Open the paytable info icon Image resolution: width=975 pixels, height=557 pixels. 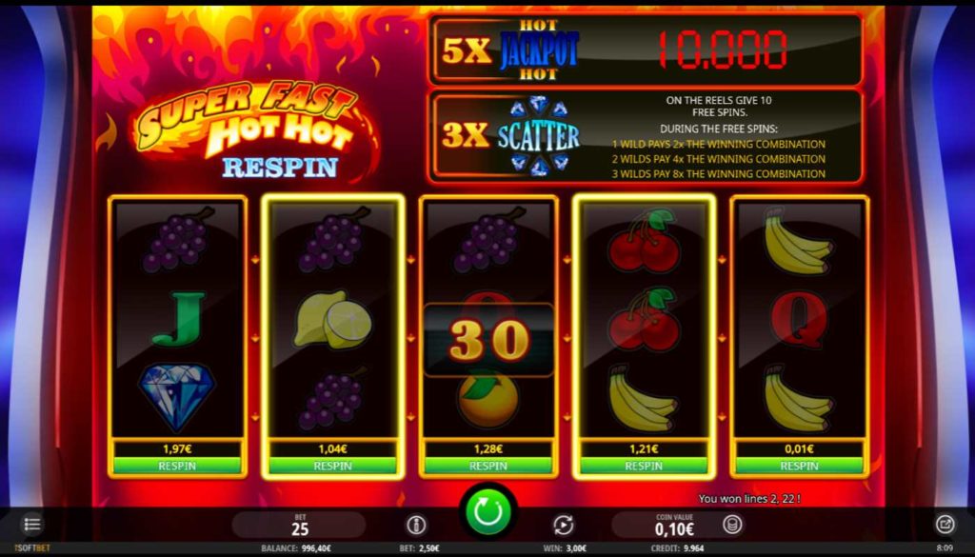pyautogui.click(x=416, y=526)
